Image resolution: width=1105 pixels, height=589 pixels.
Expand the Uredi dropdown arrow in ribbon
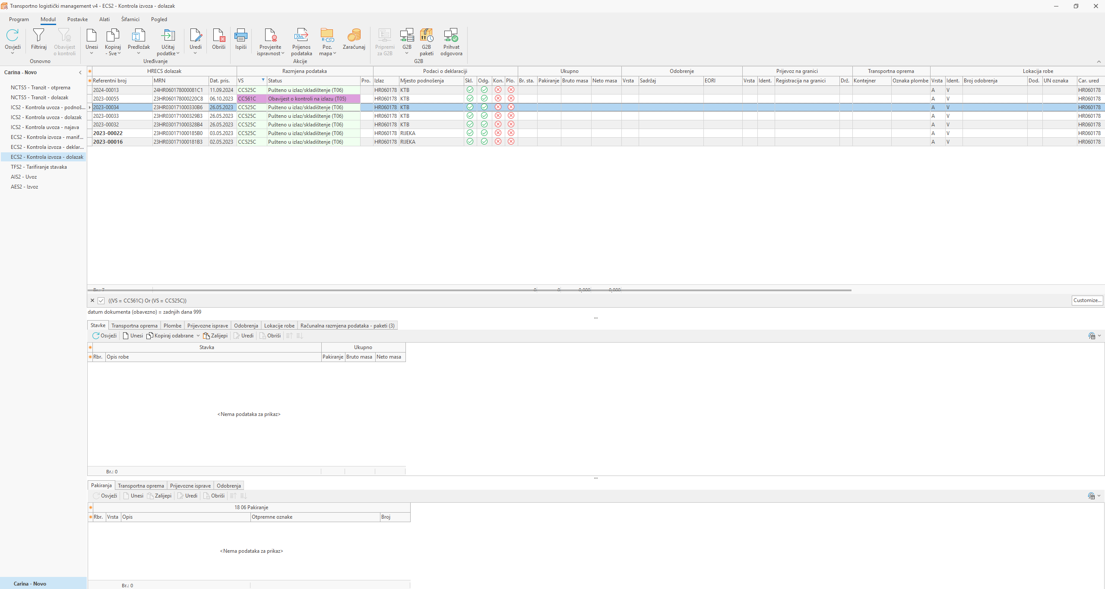(195, 53)
